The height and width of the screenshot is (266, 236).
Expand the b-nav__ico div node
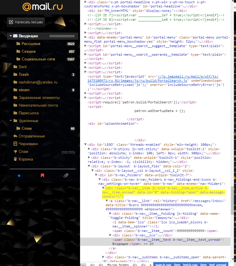tap(110, 235)
